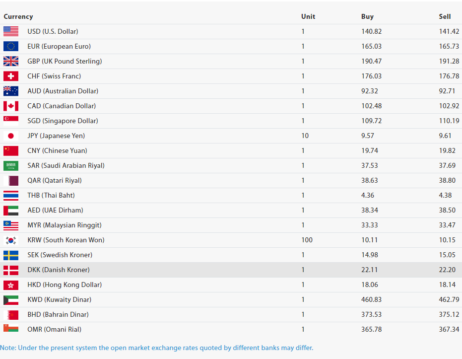
Task: Click the Unit column header
Action: coord(308,16)
